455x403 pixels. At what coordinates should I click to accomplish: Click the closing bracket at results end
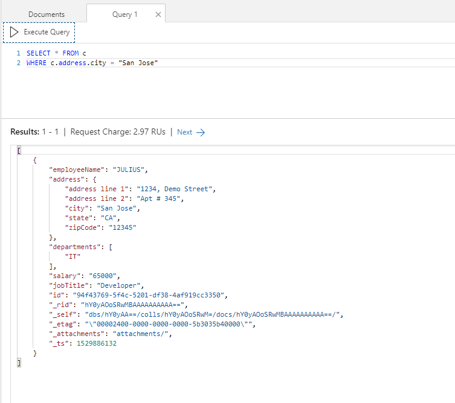click(19, 363)
